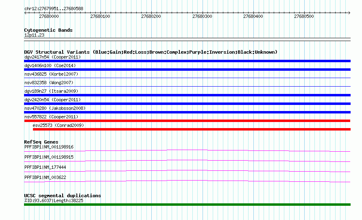Click the thin blue line under nsv436825

tap(187, 78)
